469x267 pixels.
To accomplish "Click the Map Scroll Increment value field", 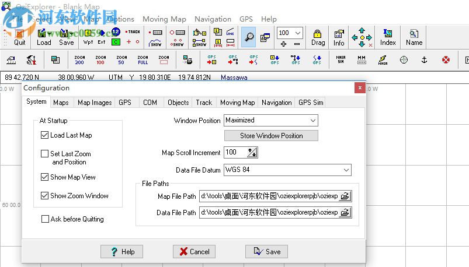I will click(236, 152).
